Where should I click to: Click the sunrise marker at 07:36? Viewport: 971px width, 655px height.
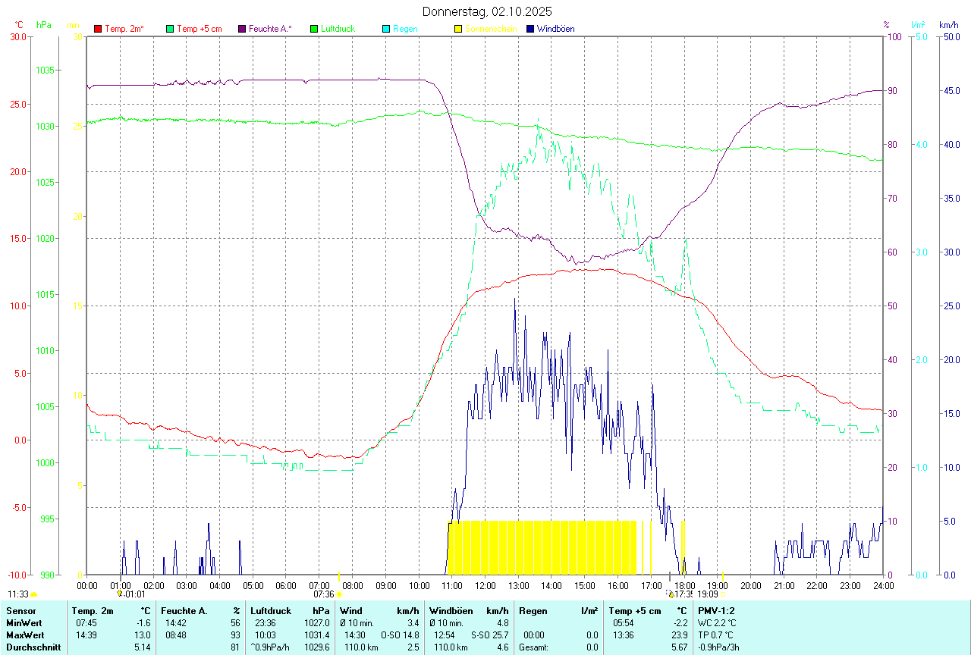coord(339,594)
